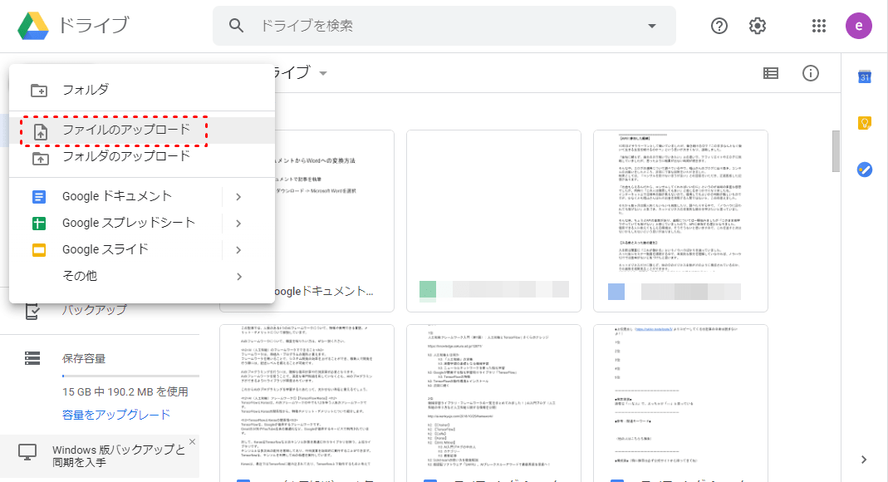
Task: Expand the search options dropdown arrow
Action: tap(651, 26)
